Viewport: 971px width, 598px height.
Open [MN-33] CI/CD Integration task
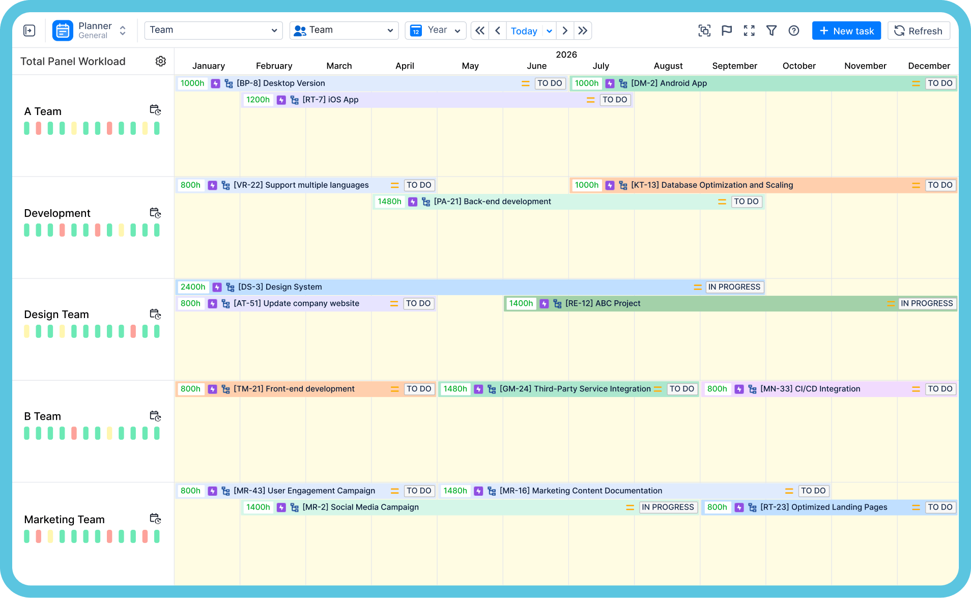click(x=830, y=389)
